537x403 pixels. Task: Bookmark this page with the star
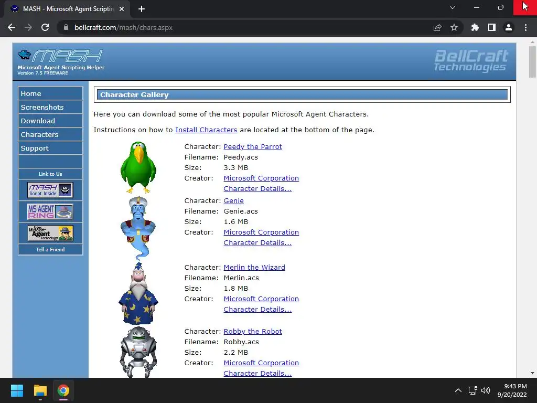click(454, 27)
